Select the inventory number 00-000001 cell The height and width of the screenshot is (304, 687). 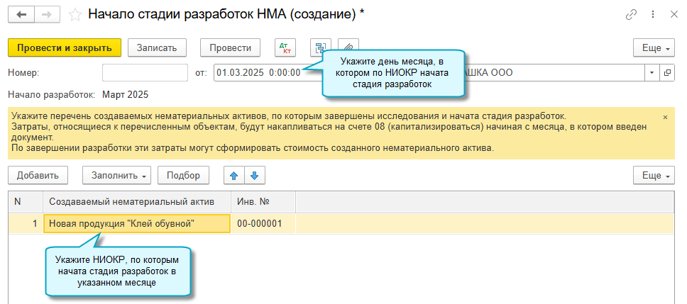[263, 223]
